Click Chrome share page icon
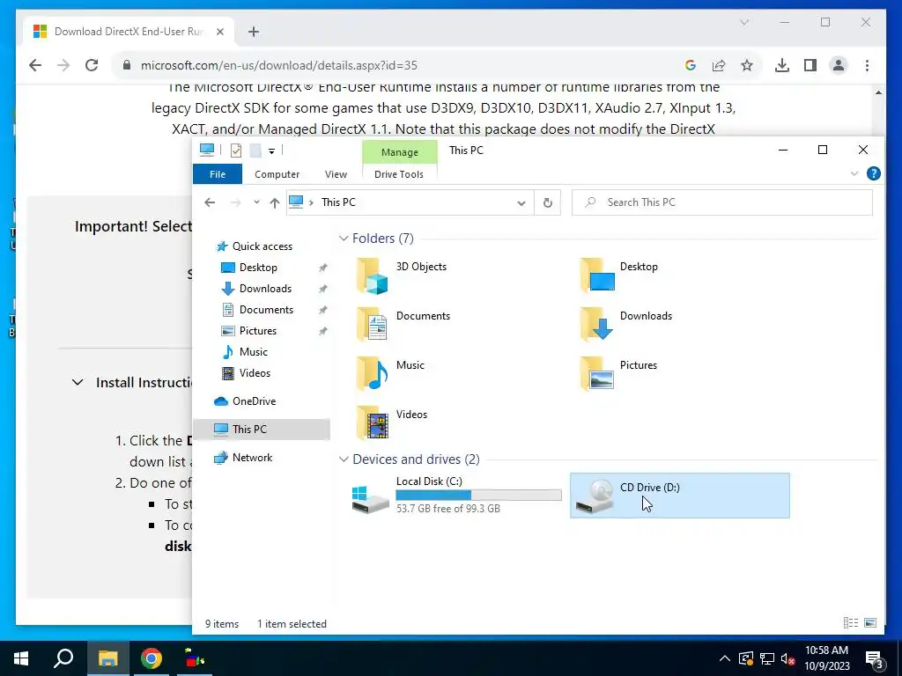Screen dimensions: 902x676 [x=719, y=65]
